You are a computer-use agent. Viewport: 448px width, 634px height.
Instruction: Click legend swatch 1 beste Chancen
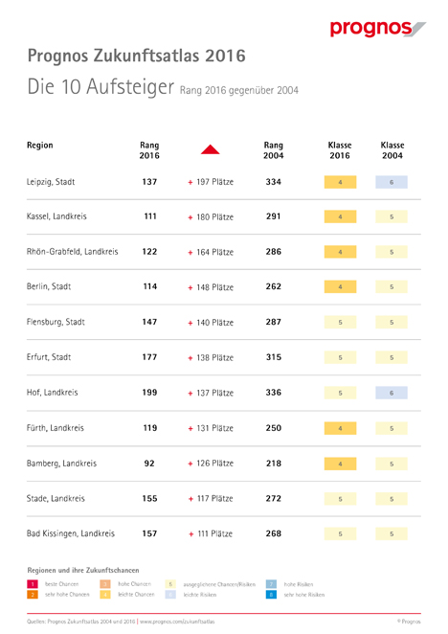[33, 584]
